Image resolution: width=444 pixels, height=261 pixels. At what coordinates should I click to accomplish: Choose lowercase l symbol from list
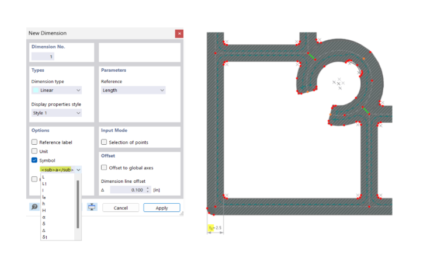tap(43, 190)
